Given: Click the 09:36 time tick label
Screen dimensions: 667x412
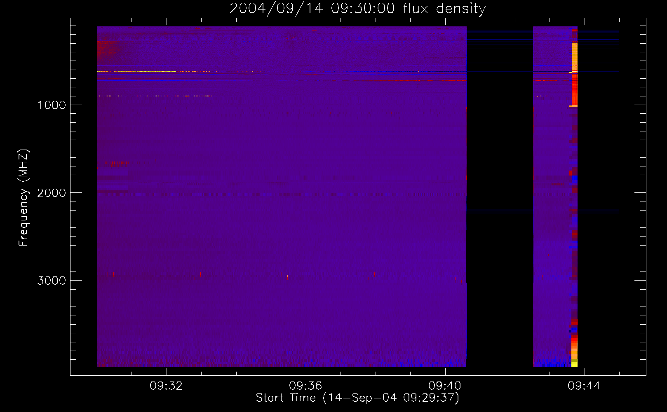Looking at the screenshot, I should (305, 386).
